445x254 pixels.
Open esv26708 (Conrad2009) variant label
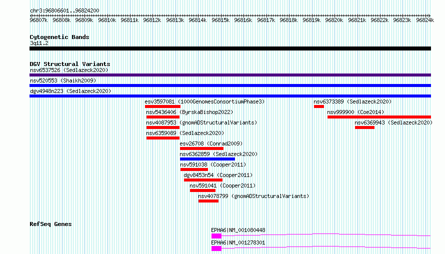tap(211, 143)
